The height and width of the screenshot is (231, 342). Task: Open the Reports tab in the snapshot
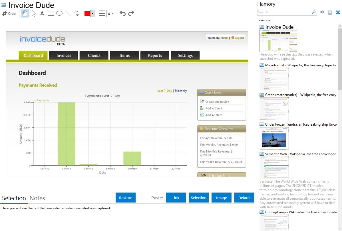155,55
